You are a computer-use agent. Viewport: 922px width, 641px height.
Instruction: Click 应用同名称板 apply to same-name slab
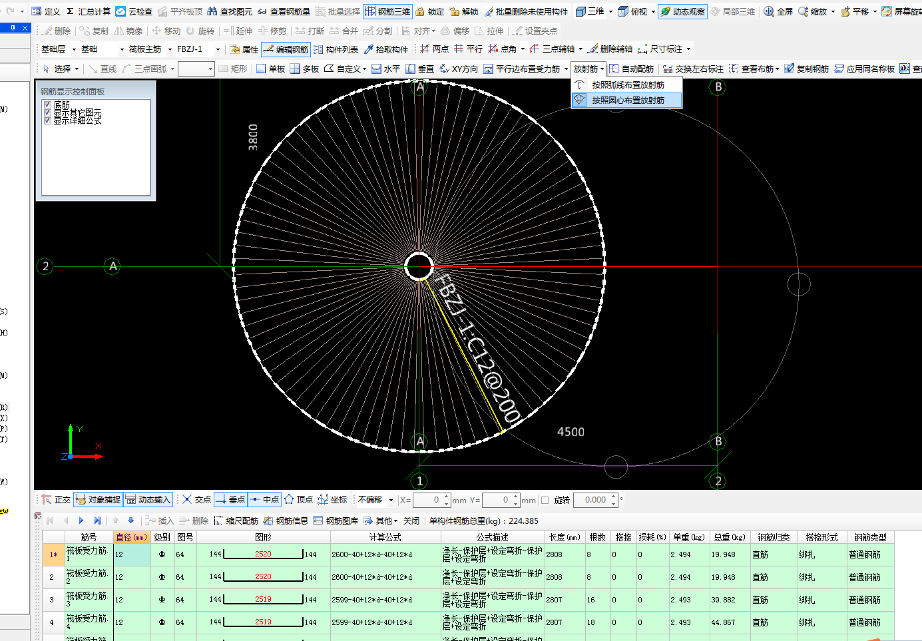click(865, 69)
